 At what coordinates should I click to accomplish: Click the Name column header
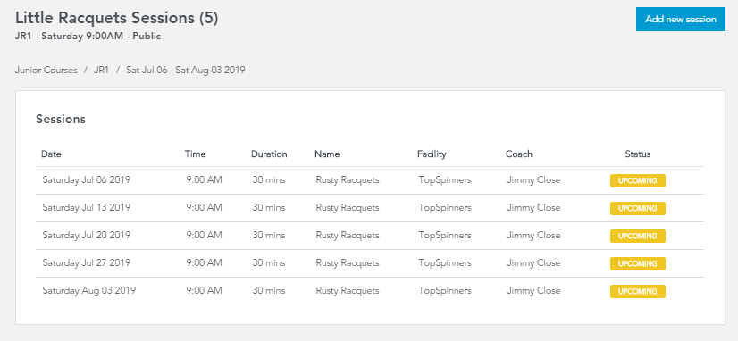pos(327,154)
